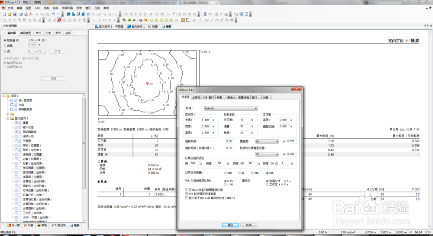Uncheck the 摘要 checkbox in tree
Image resolution: width=433 pixels, height=236 pixels.
click(x=16, y=123)
